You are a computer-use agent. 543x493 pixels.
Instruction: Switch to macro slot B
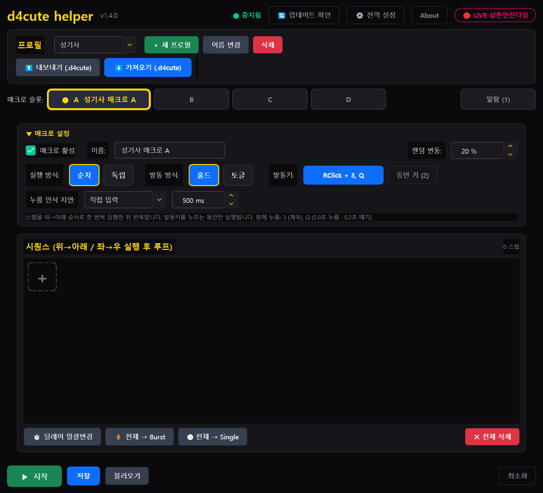(x=191, y=99)
